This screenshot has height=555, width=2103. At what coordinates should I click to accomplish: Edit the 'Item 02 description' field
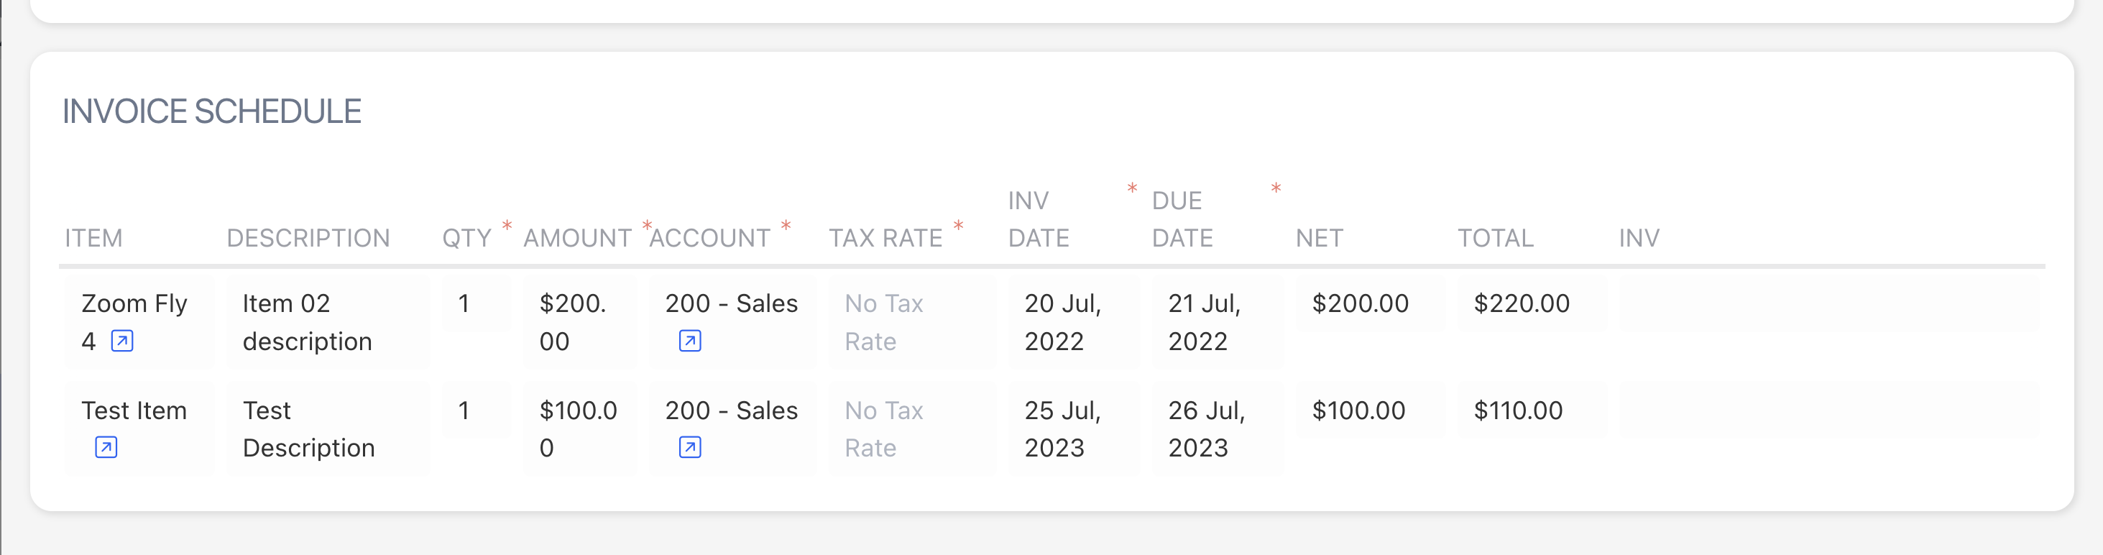326,322
